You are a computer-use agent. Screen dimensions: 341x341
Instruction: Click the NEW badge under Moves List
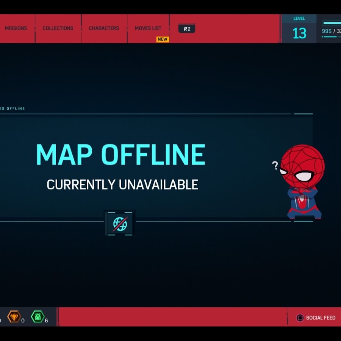pyautogui.click(x=163, y=39)
